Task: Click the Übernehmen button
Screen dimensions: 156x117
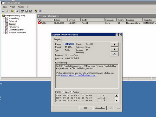Action: click(x=114, y=108)
